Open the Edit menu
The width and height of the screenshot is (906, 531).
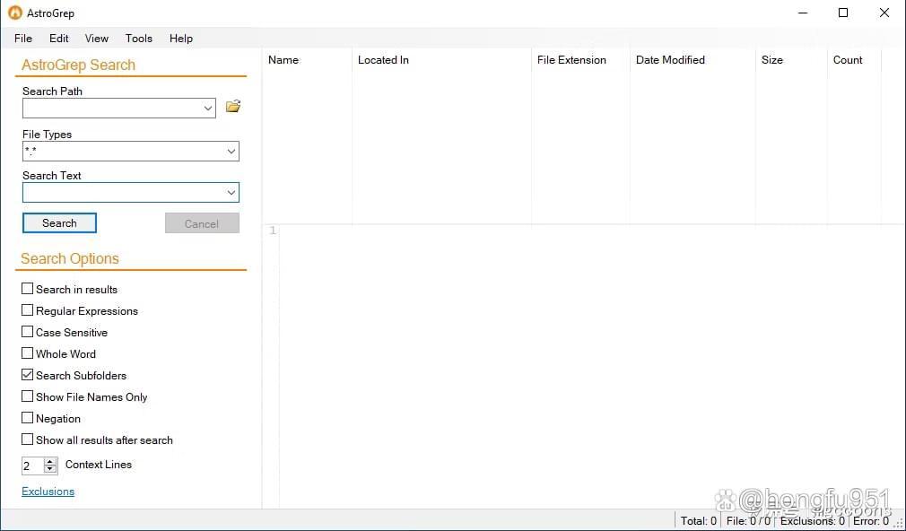coord(59,39)
